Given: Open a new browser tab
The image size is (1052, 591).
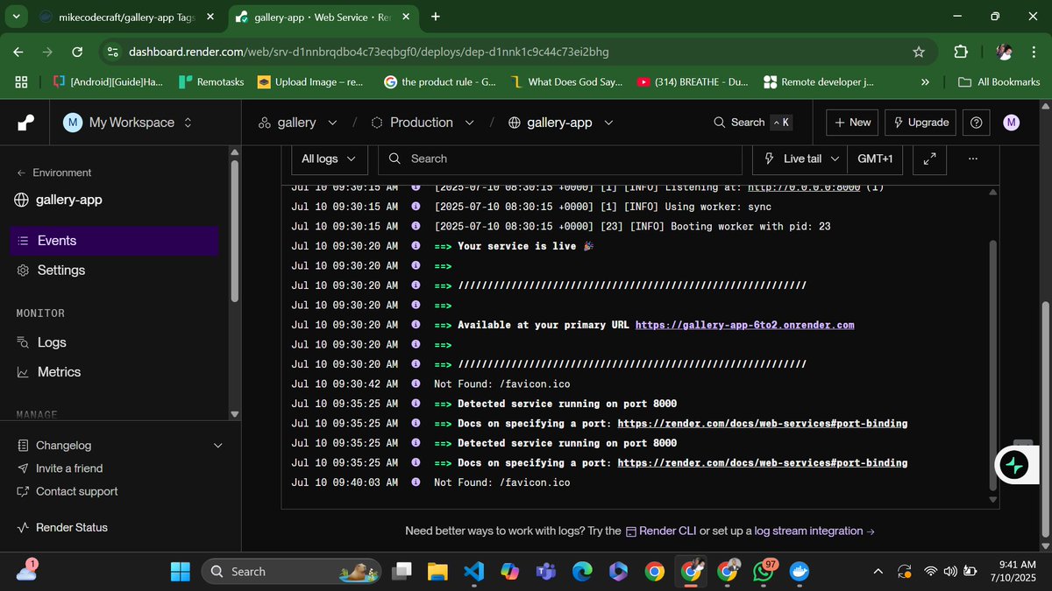Looking at the screenshot, I should click(436, 16).
